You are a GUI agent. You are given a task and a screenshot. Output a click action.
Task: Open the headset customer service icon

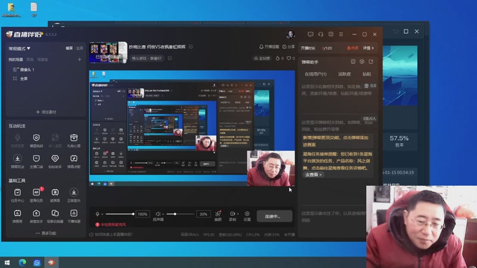click(321, 35)
